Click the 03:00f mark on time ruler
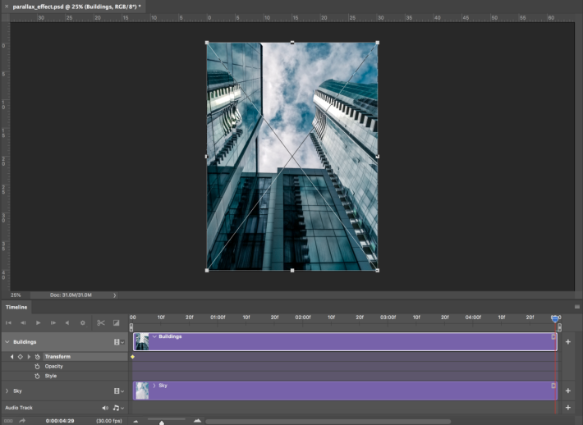The image size is (583, 425). coord(388,318)
